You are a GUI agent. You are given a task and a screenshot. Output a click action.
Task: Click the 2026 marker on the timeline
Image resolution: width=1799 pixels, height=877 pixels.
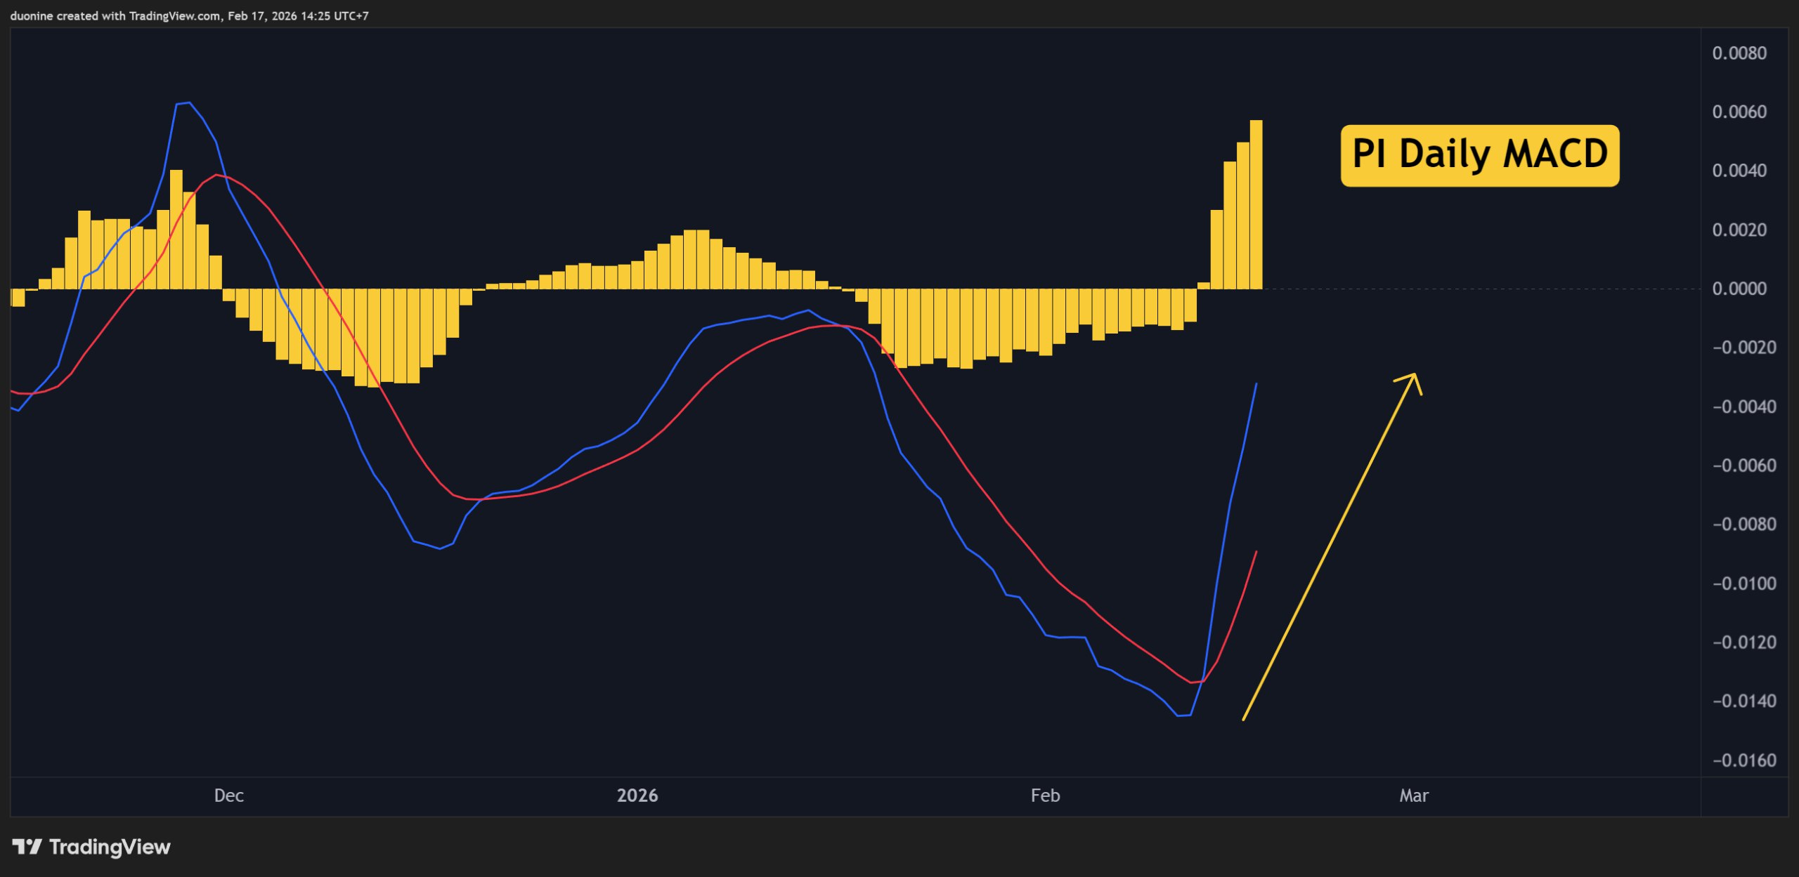pos(638,796)
